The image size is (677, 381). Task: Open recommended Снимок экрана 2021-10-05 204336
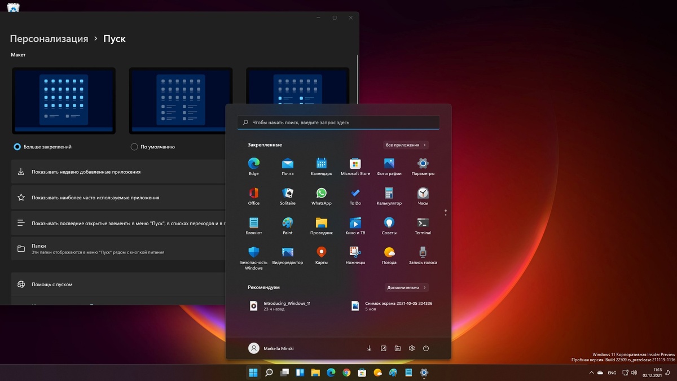click(x=392, y=305)
